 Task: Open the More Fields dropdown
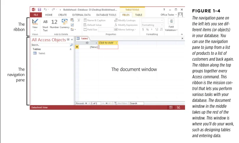pyautogui.click(x=73, y=29)
